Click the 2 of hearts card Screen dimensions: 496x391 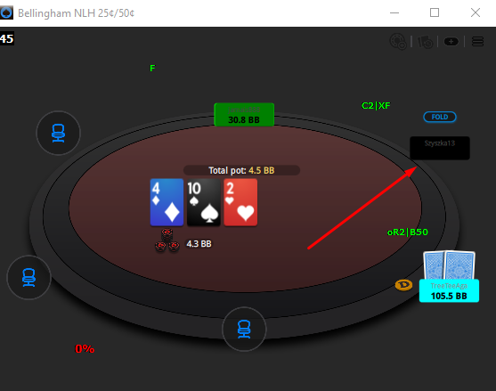tap(240, 202)
